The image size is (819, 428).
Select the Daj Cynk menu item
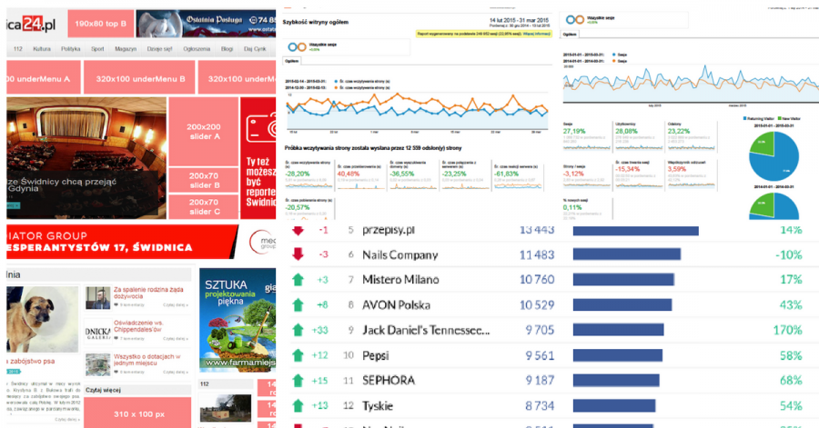(x=255, y=49)
